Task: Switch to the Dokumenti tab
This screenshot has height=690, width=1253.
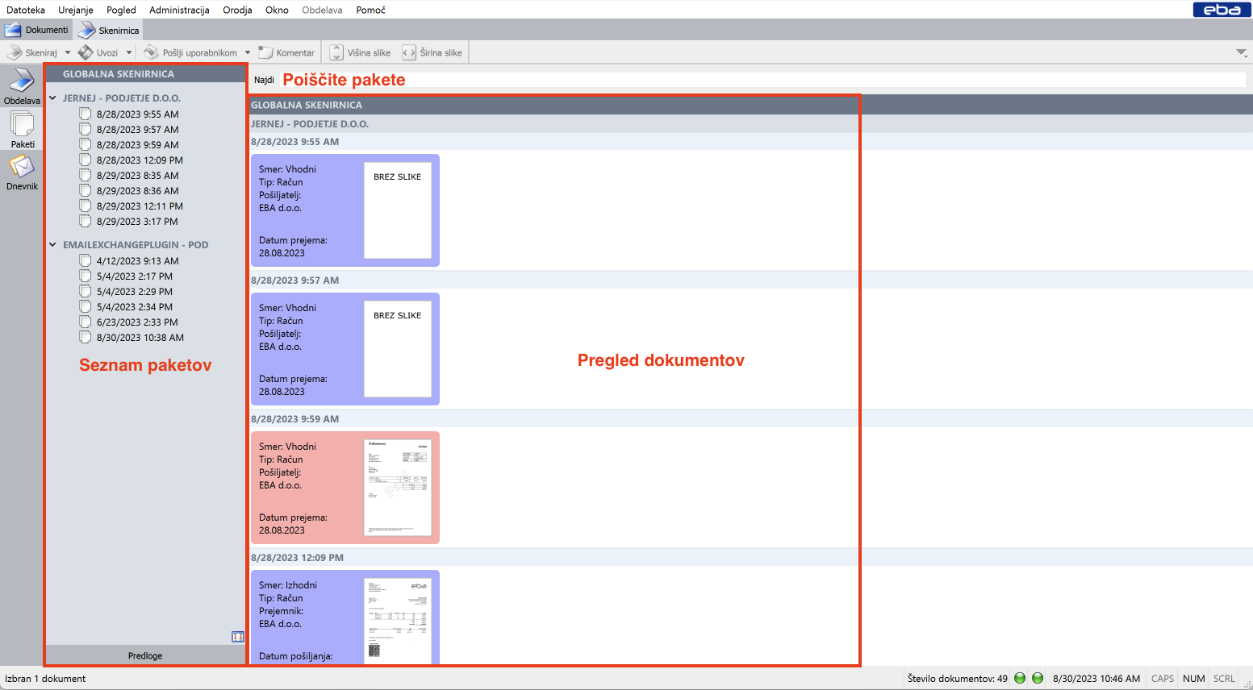Action: [37, 30]
